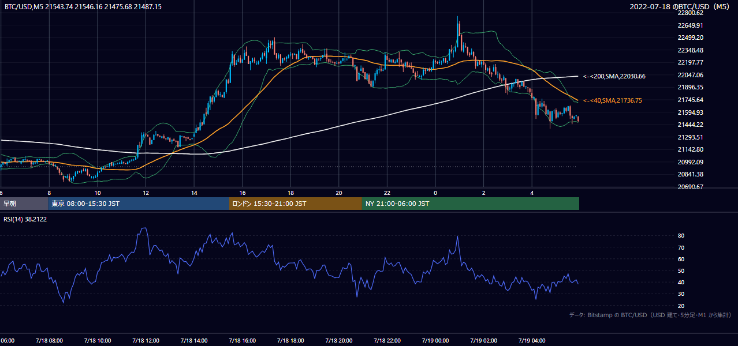Click hour label 16 on price chart axis
This screenshot has height=346, width=738.
click(243, 193)
